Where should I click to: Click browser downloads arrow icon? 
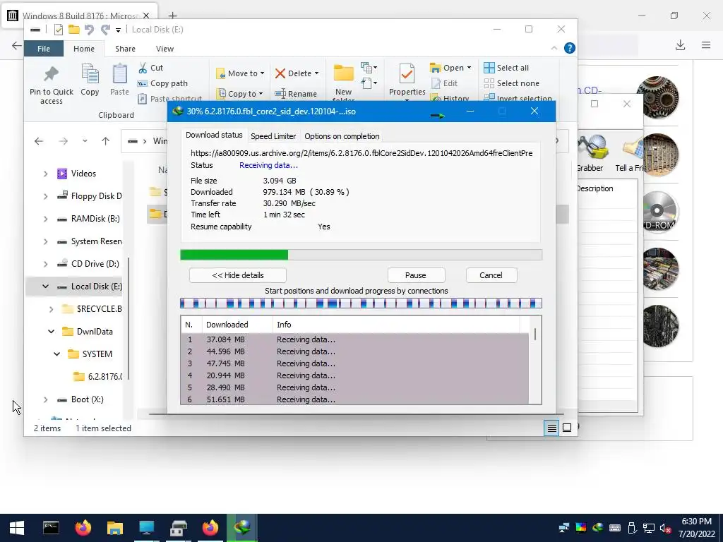click(x=680, y=44)
